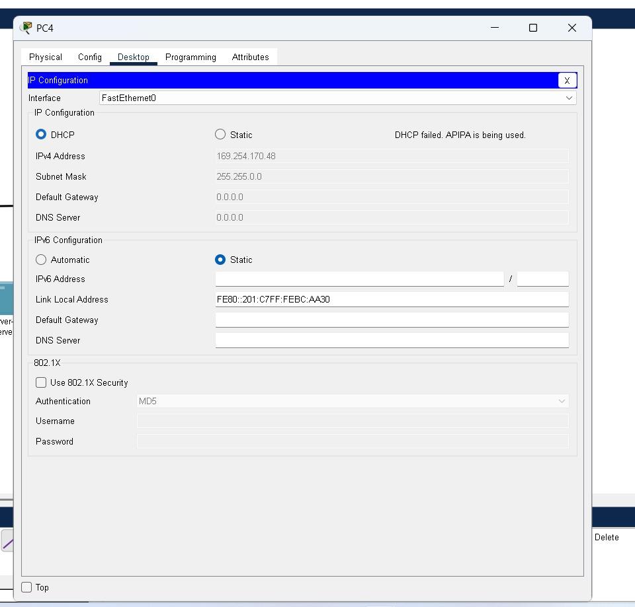Click the IPv6 prefix length field
The height and width of the screenshot is (607, 635).
(542, 279)
